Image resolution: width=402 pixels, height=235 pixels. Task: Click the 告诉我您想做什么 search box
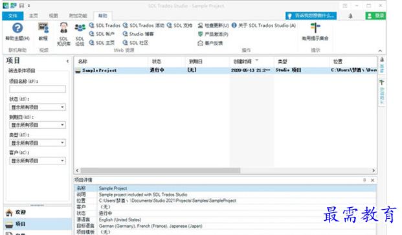[311, 16]
